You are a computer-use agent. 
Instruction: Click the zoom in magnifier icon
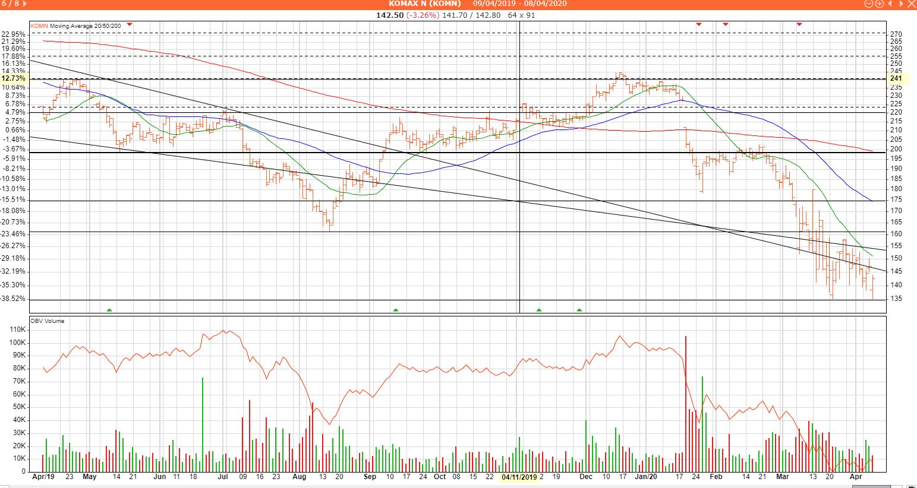pyautogui.click(x=880, y=4)
